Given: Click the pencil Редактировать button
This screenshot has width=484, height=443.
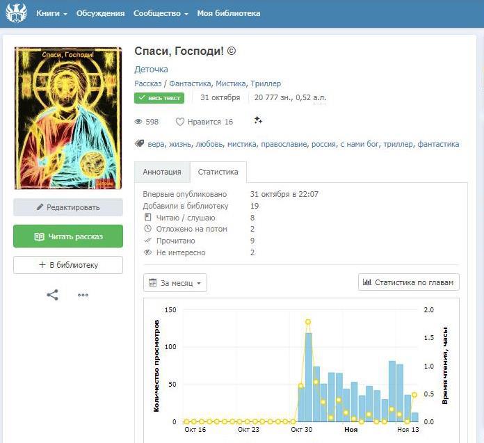Looking at the screenshot, I should (x=68, y=207).
